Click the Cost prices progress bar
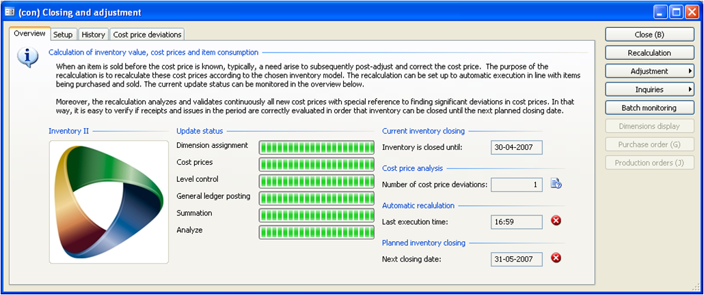Screen dimensions: 704x295 (316, 164)
